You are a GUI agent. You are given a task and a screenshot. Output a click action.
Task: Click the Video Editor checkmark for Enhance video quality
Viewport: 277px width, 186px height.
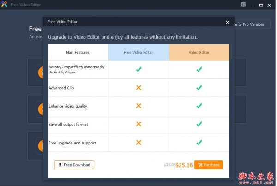(200, 106)
